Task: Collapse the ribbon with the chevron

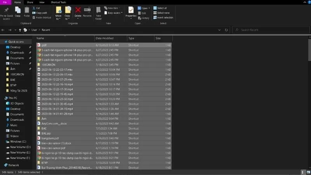Action: 304,2
